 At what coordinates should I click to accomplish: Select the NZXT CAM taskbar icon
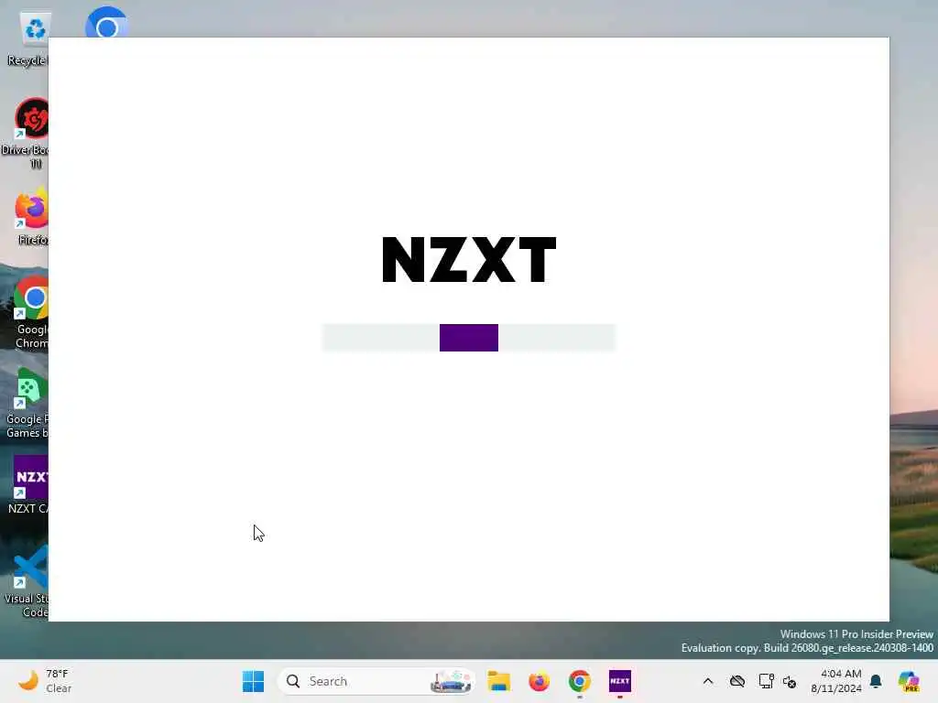620,681
